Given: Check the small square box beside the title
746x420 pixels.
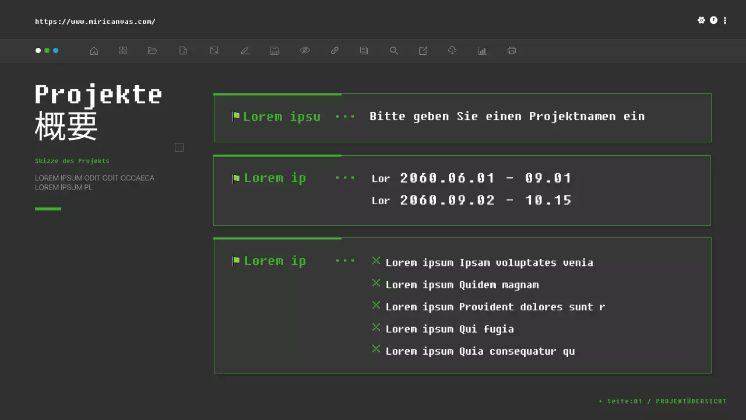Looking at the screenshot, I should click(179, 148).
